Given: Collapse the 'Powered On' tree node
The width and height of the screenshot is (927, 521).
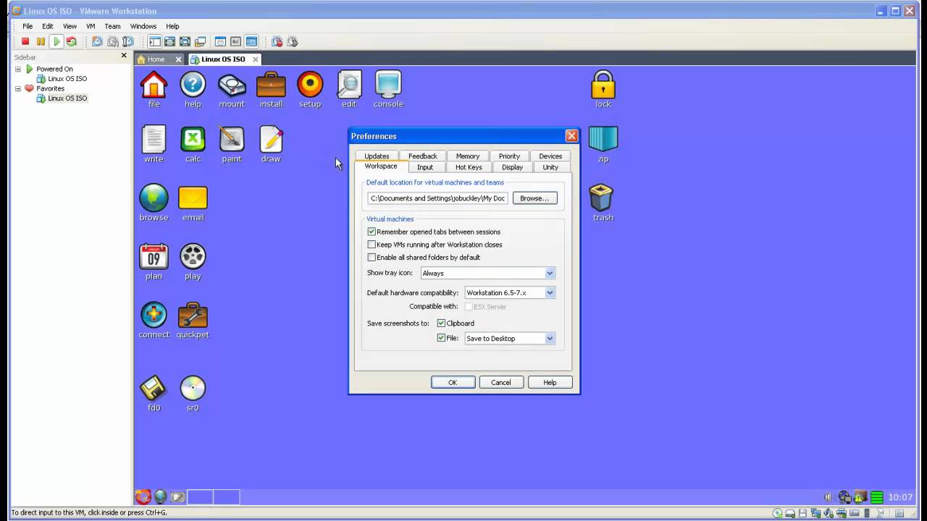Looking at the screenshot, I should click(18, 69).
